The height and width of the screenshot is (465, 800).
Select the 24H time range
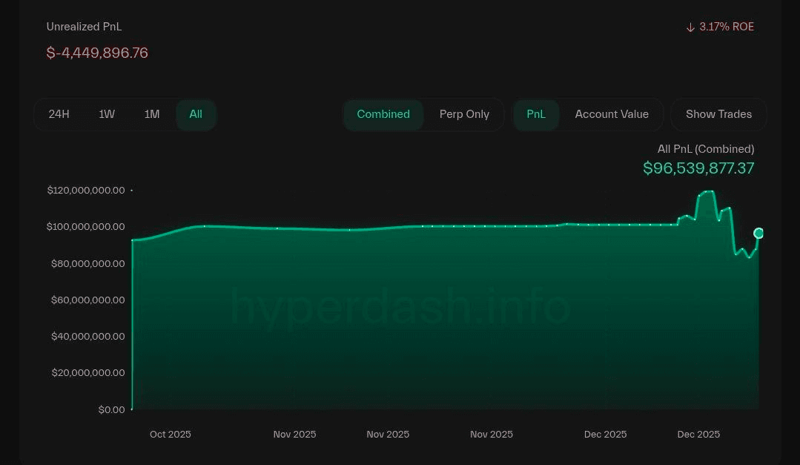click(x=59, y=114)
